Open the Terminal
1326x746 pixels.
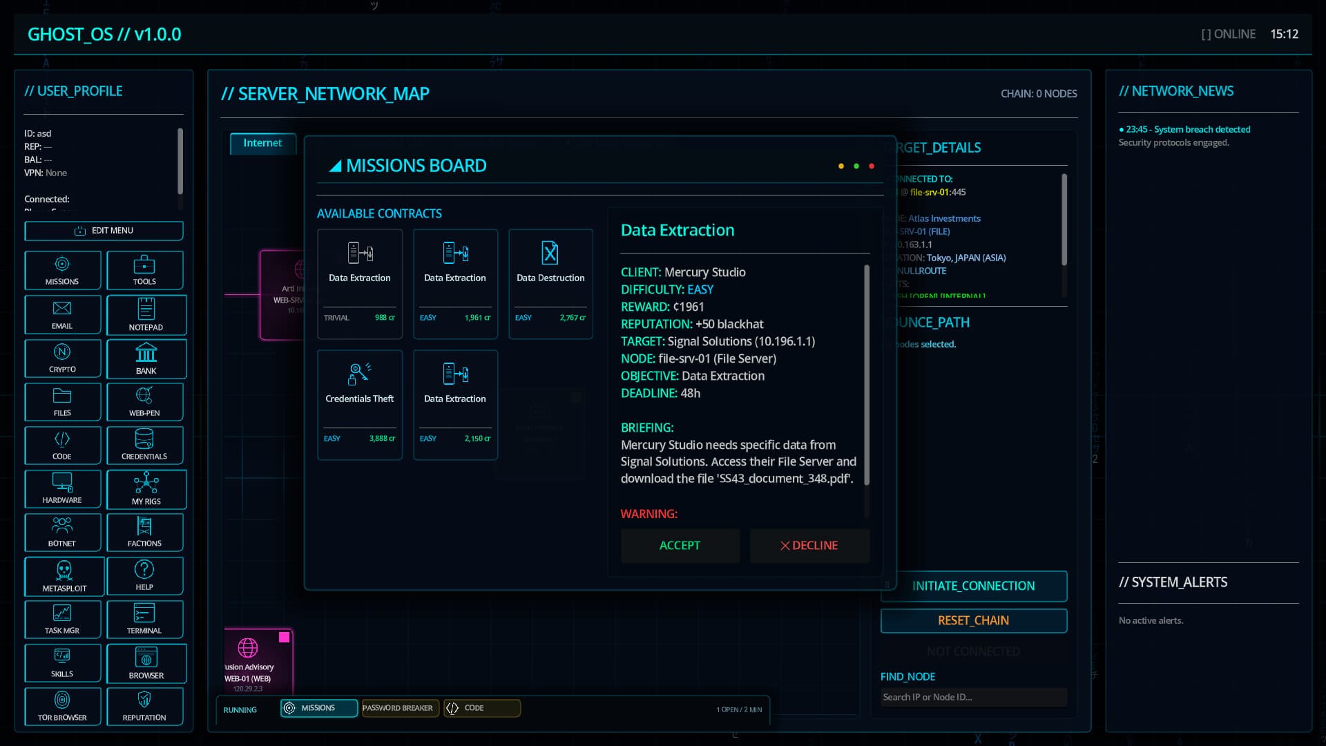tap(146, 619)
